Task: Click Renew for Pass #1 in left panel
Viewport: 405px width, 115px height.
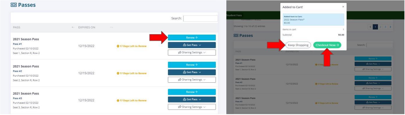Action: tap(192, 38)
